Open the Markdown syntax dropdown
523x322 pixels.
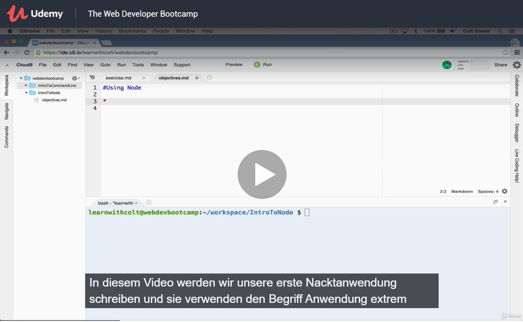(x=462, y=191)
